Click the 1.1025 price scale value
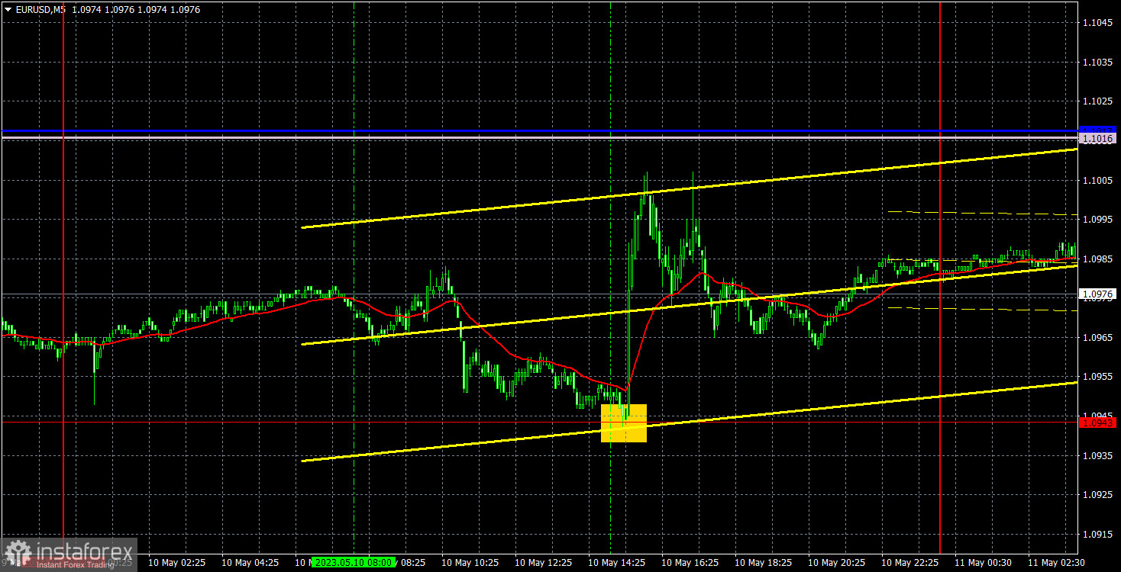 [1097, 101]
